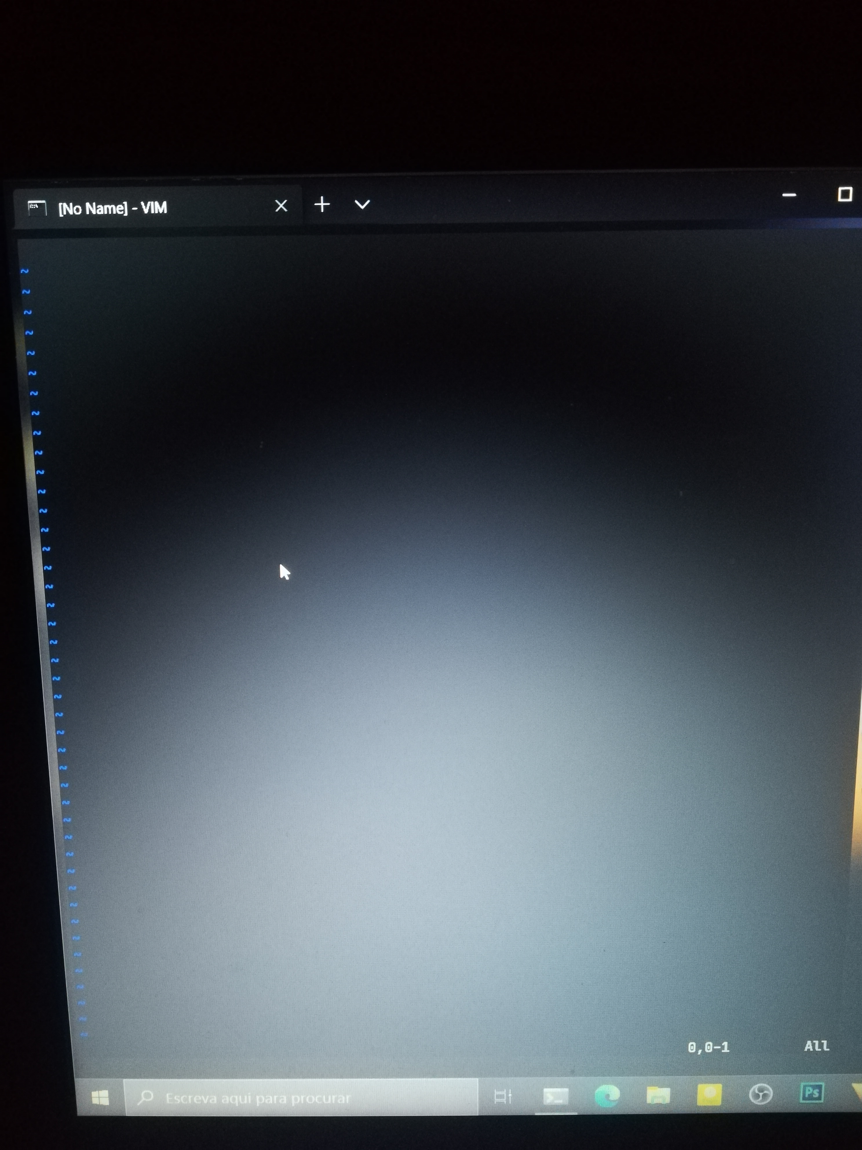Click the 0,0-1 cursor position indicator
Screen dimensions: 862x1150
pyautogui.click(x=708, y=1047)
